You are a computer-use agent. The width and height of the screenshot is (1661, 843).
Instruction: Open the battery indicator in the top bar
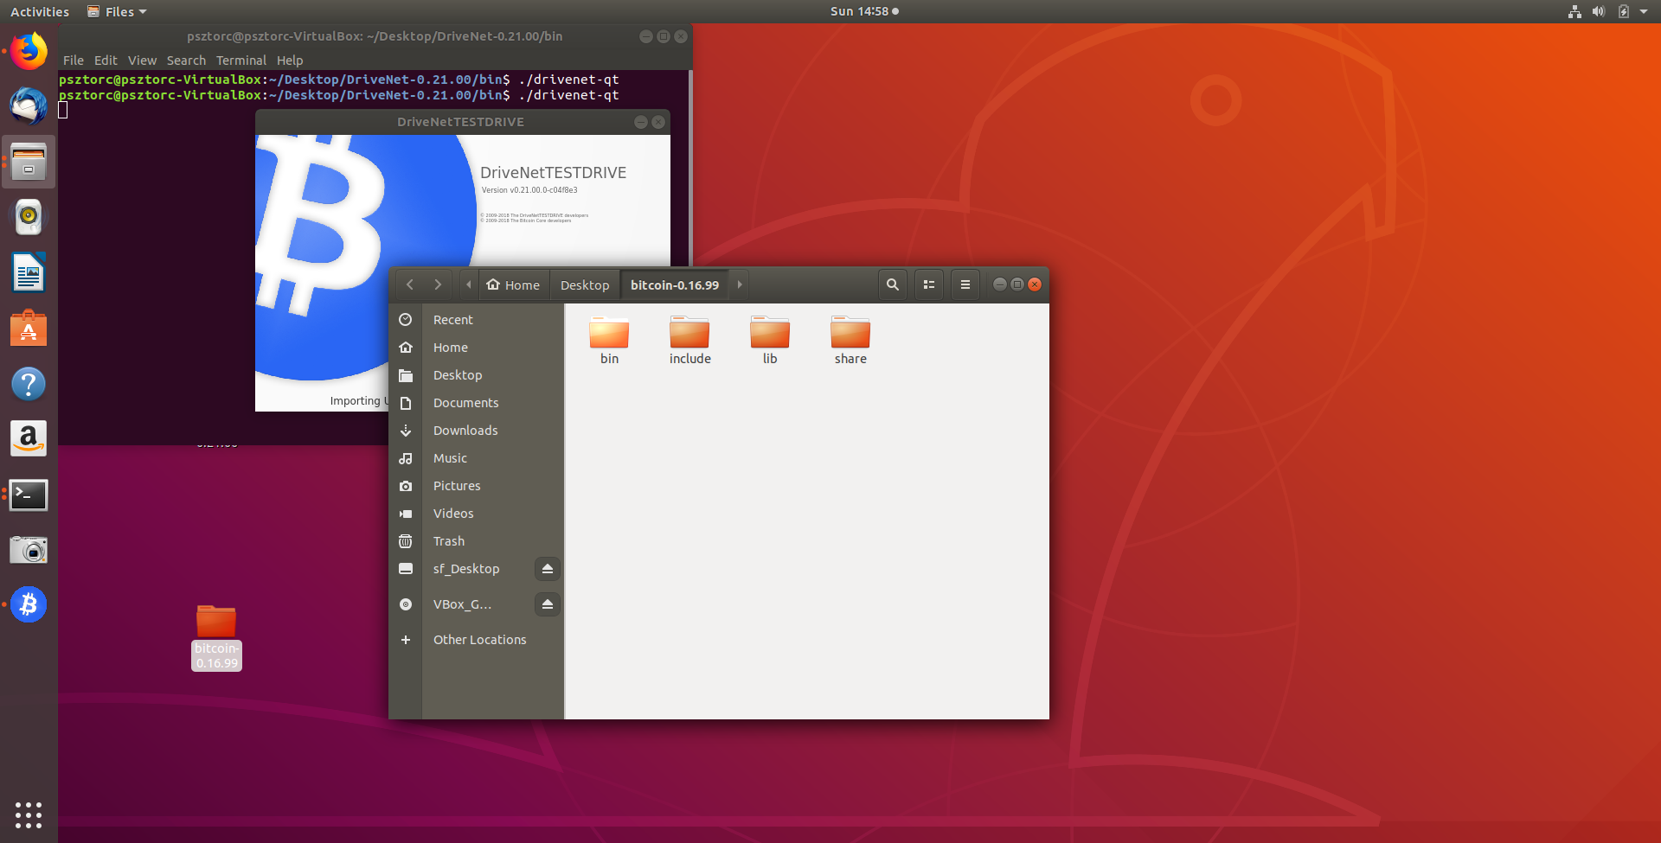pos(1624,11)
